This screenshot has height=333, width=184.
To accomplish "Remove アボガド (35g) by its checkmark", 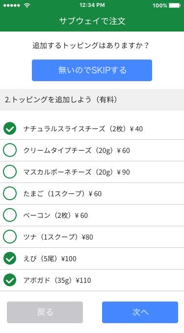I will tap(10, 280).
